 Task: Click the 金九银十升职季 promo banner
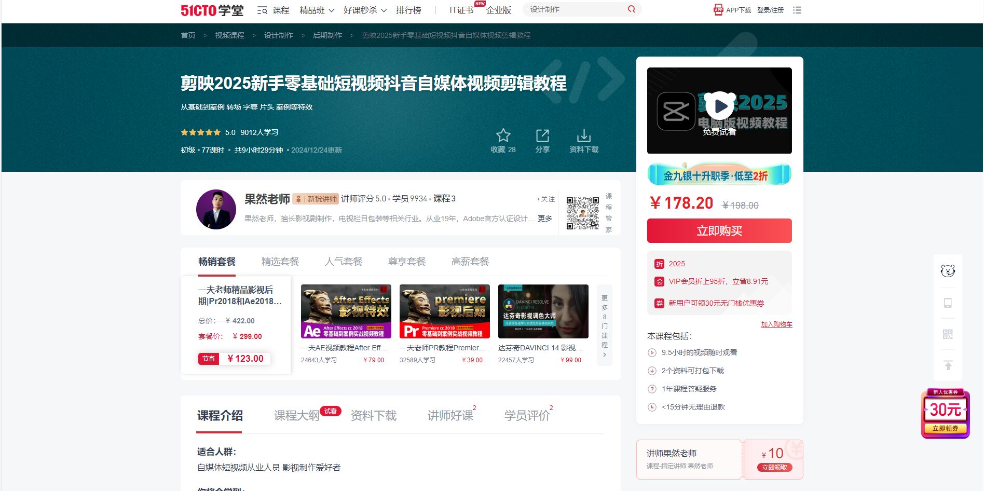(x=719, y=175)
